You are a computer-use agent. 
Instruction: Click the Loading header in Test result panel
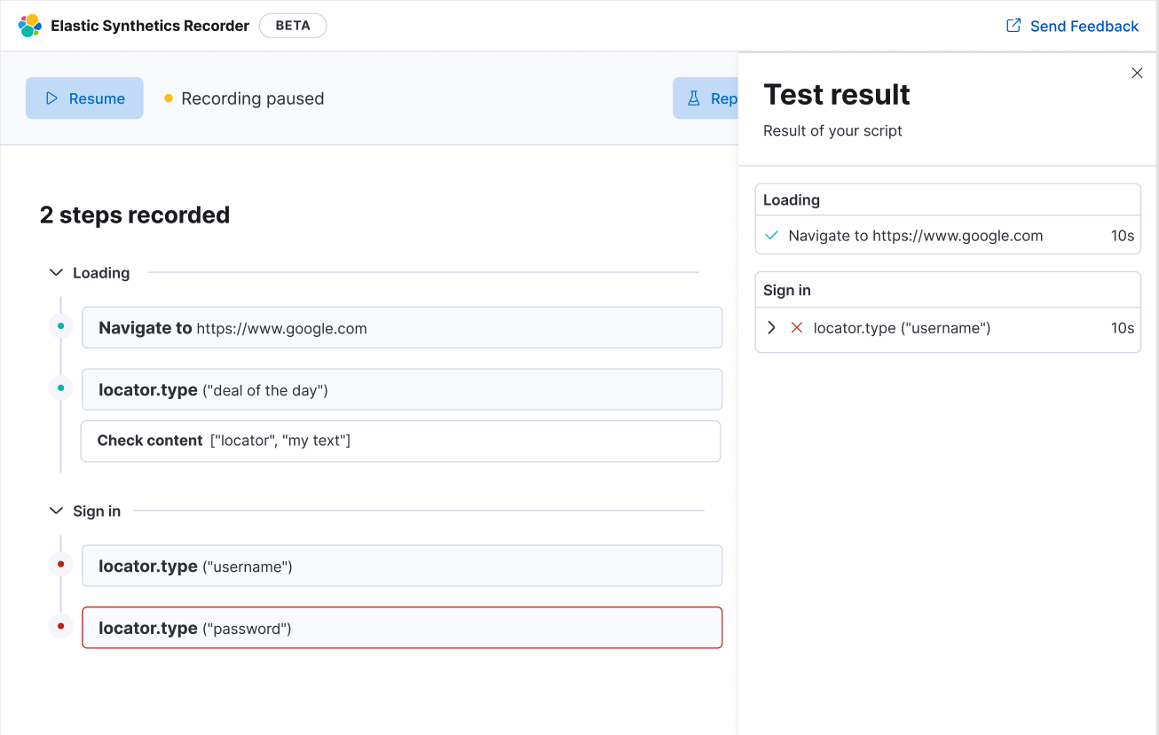[948, 199]
